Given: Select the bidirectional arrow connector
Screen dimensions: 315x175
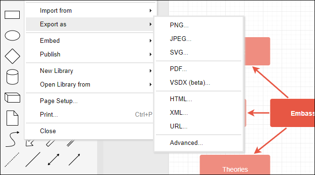Looking at the screenshot, I should [x=54, y=159].
